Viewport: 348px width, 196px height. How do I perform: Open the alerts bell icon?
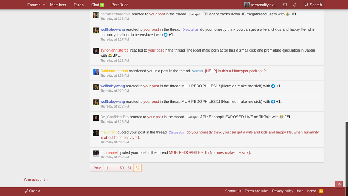click(x=295, y=5)
